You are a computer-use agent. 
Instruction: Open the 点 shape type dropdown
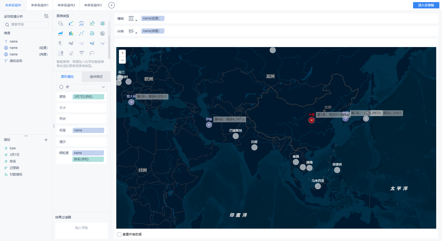coord(82,87)
